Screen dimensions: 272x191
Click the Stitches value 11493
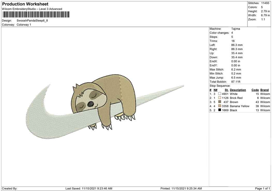[265, 3]
